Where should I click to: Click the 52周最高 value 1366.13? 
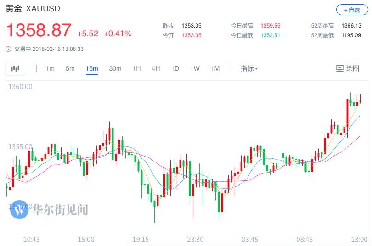click(x=351, y=26)
